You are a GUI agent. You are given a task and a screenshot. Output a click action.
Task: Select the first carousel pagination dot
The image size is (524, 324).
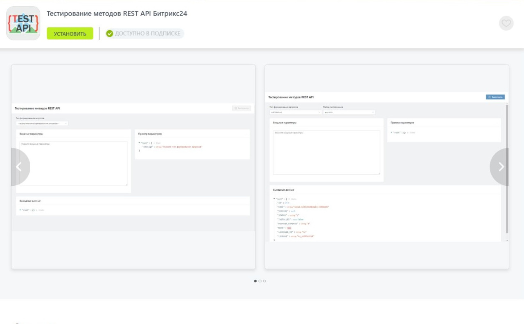[255, 281]
